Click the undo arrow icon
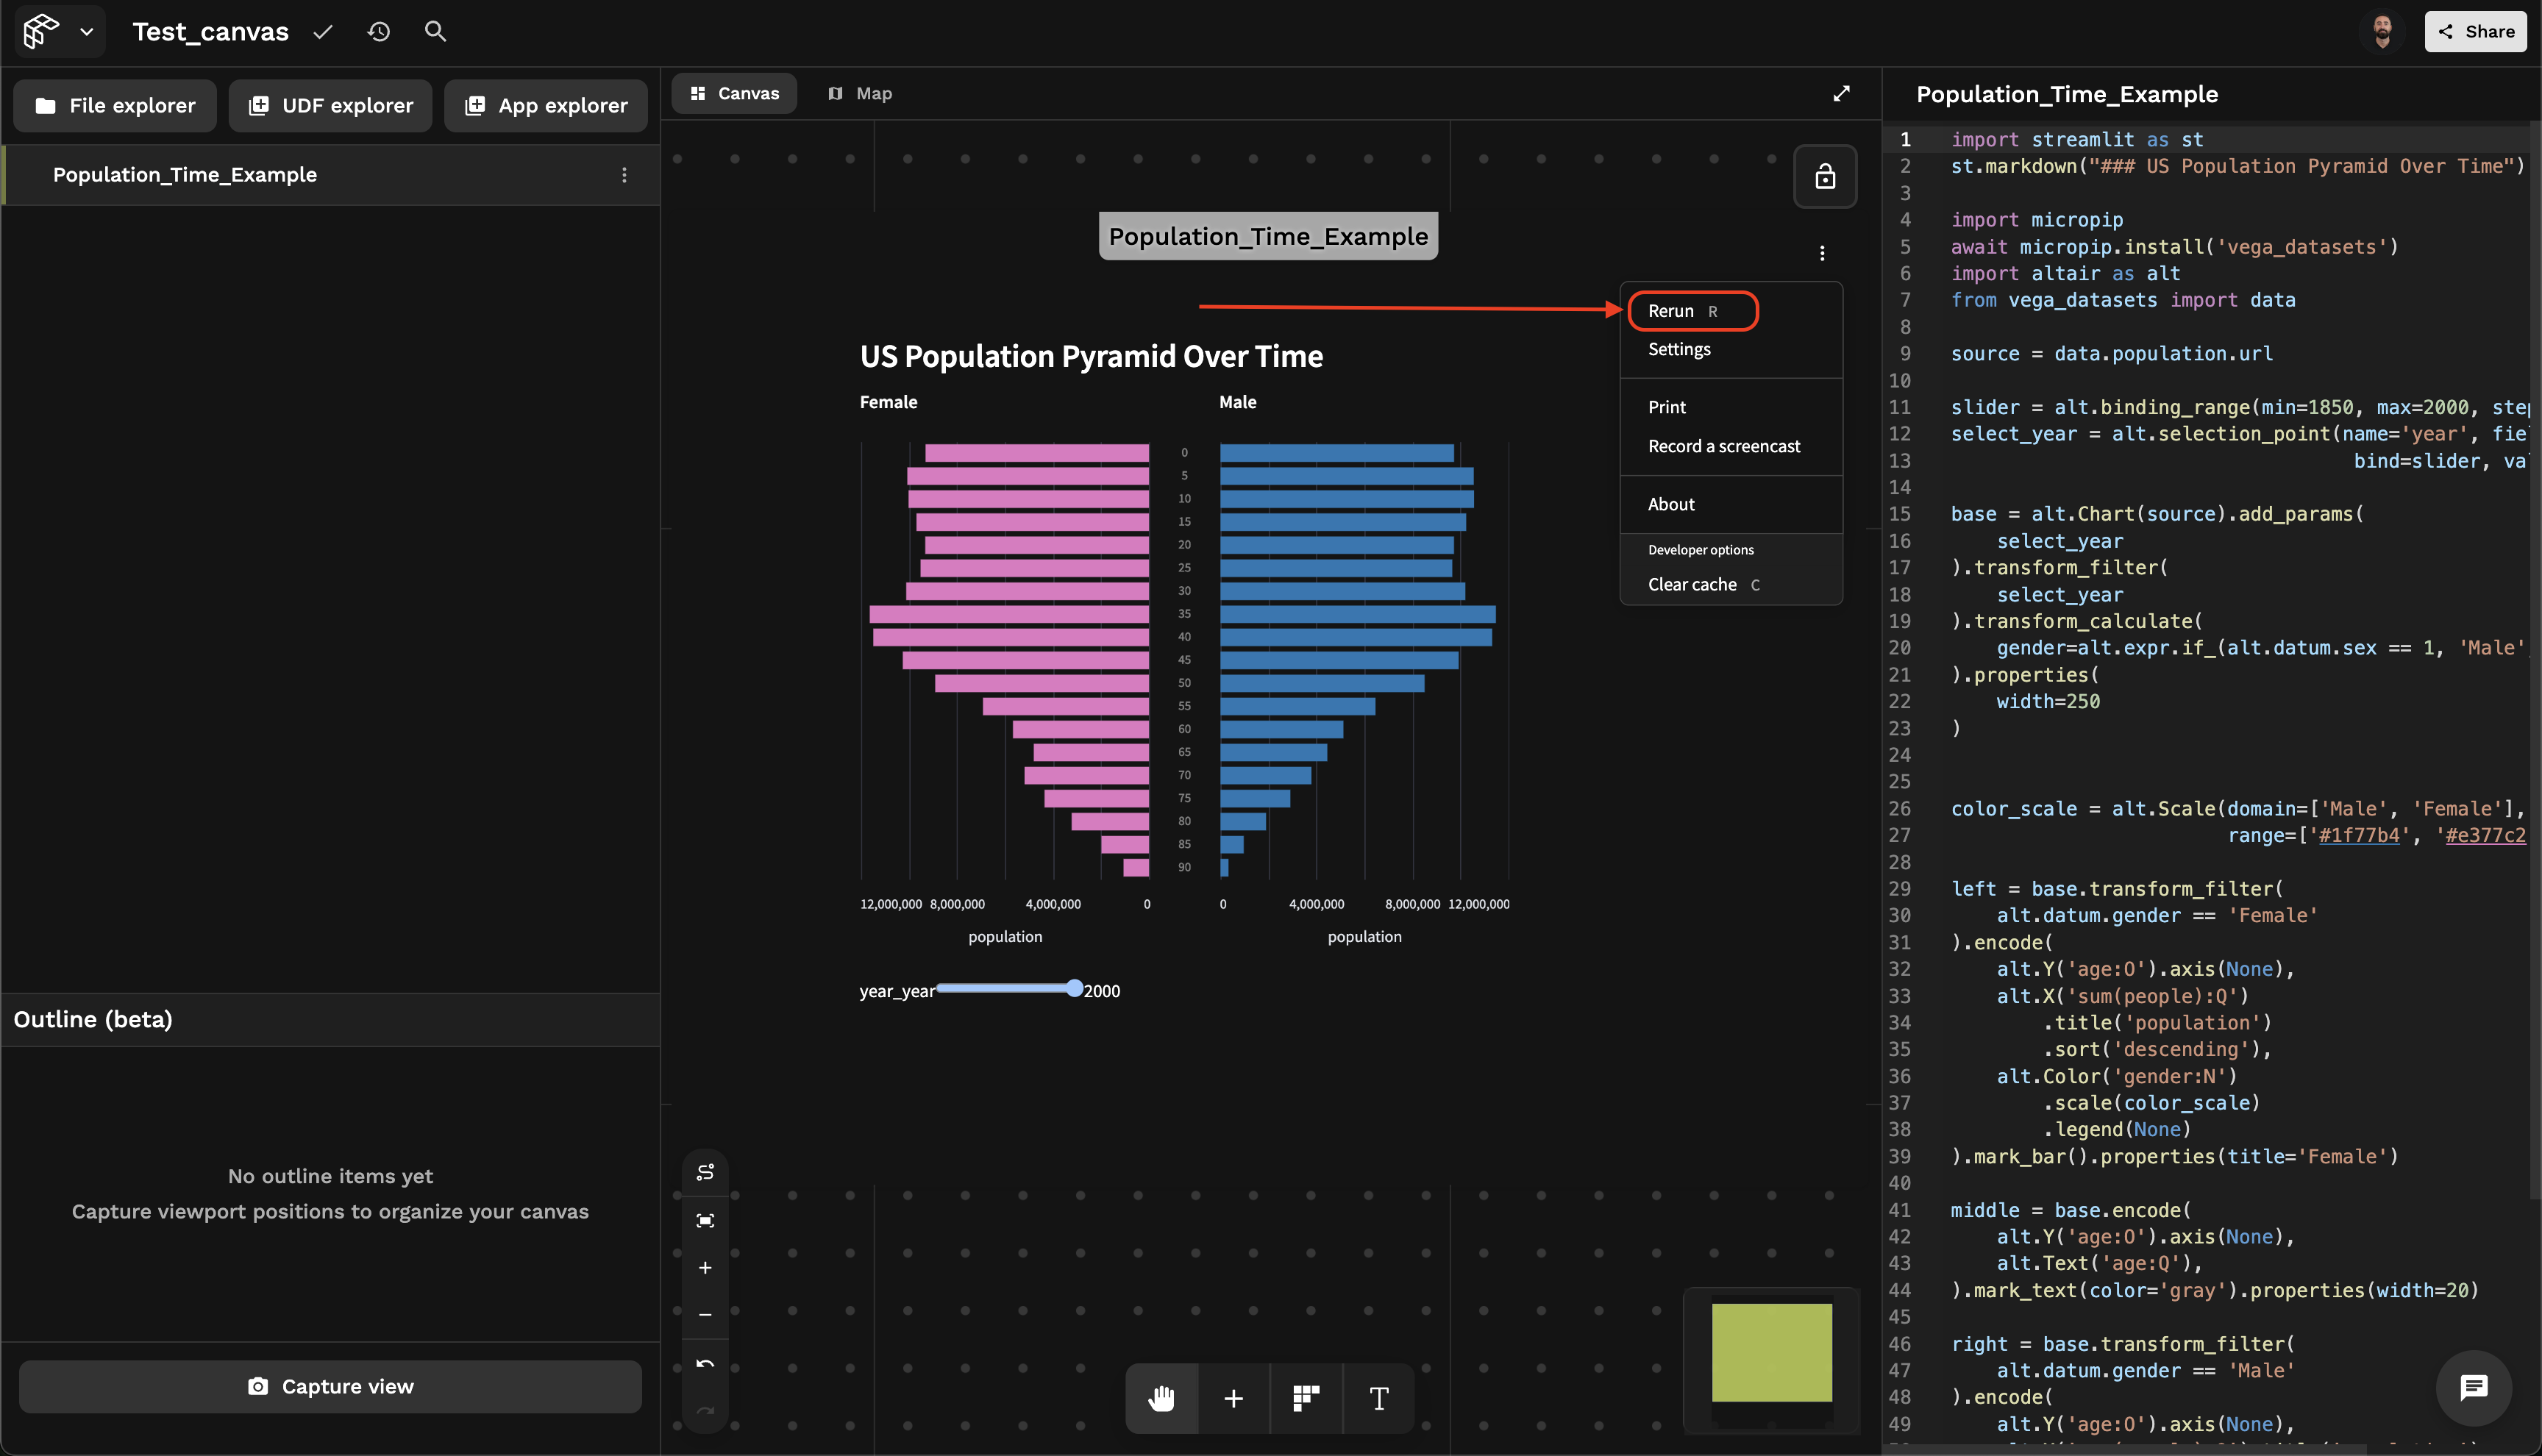Screen dimensions: 2542x1456 (705, 1364)
